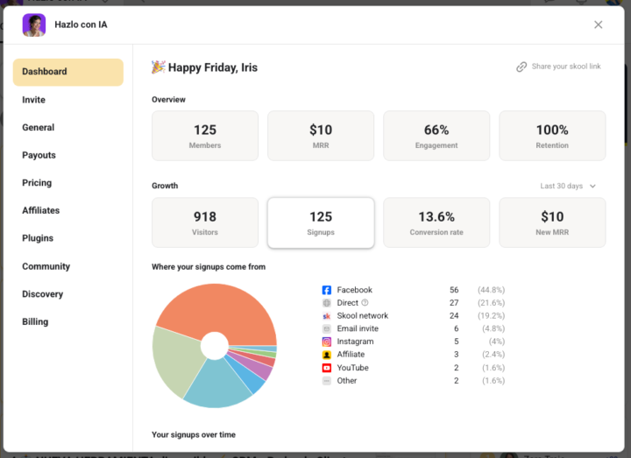Click the Instagram source icon
This screenshot has height=458, width=631.
326,342
